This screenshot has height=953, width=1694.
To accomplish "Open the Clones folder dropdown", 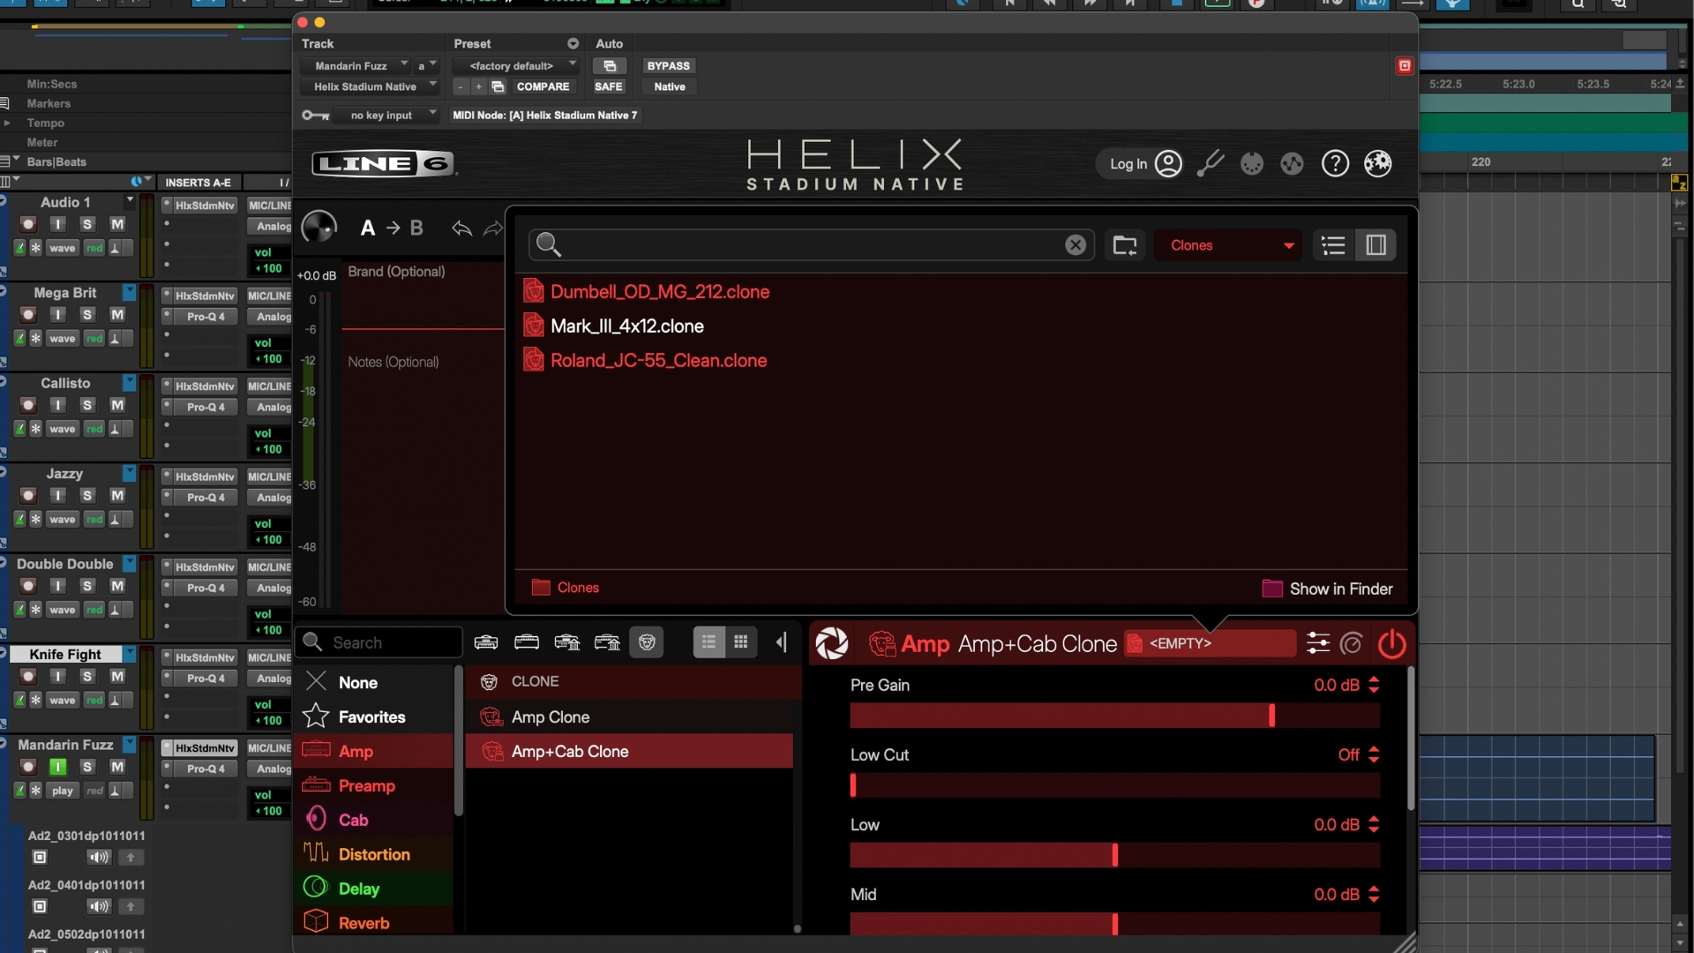I will [1230, 245].
